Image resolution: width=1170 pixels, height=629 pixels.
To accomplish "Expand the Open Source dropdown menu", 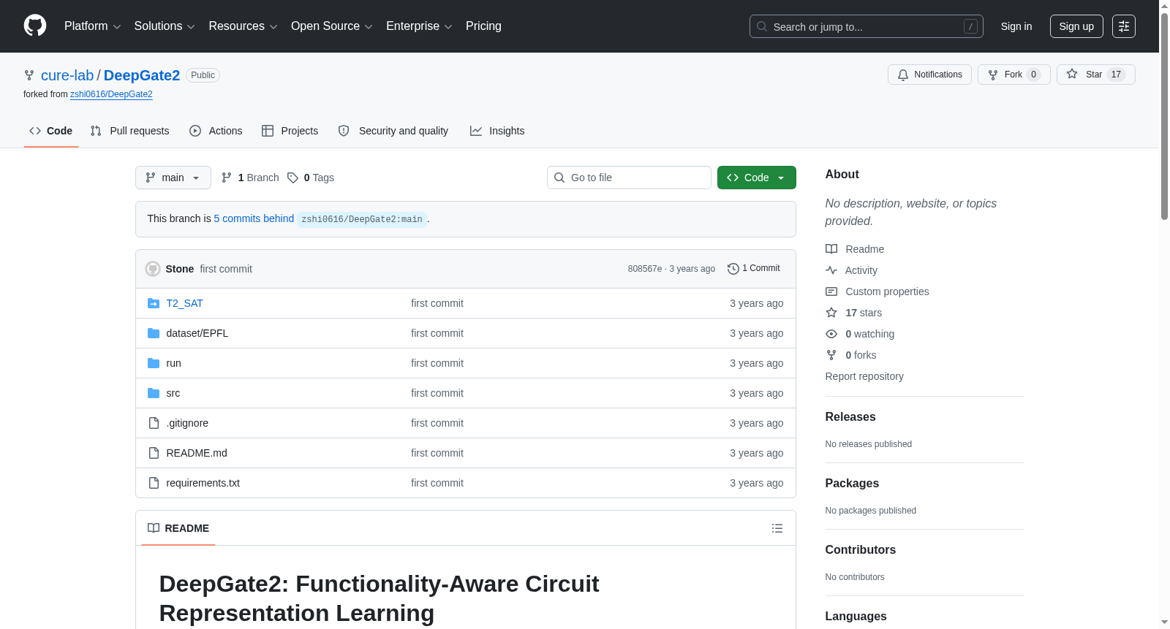I will pyautogui.click(x=332, y=26).
